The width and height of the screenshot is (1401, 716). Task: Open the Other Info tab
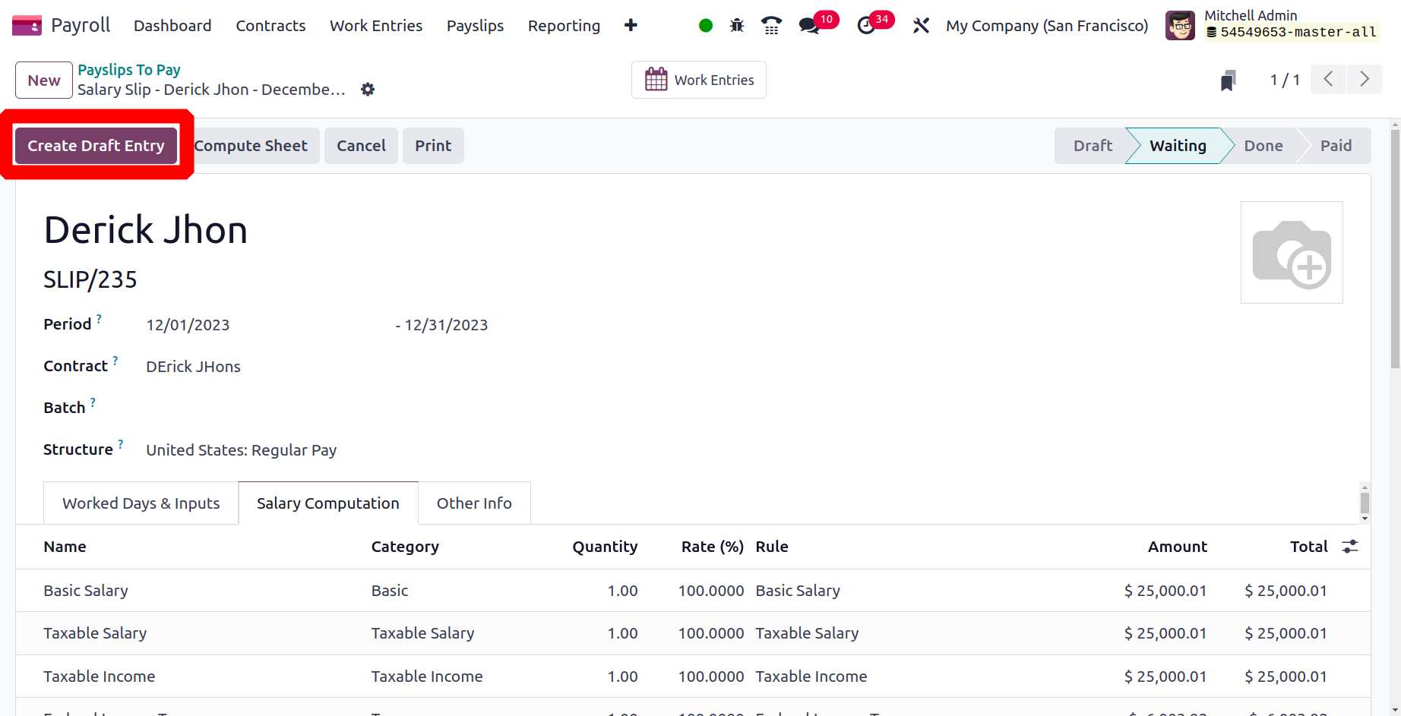(x=474, y=503)
